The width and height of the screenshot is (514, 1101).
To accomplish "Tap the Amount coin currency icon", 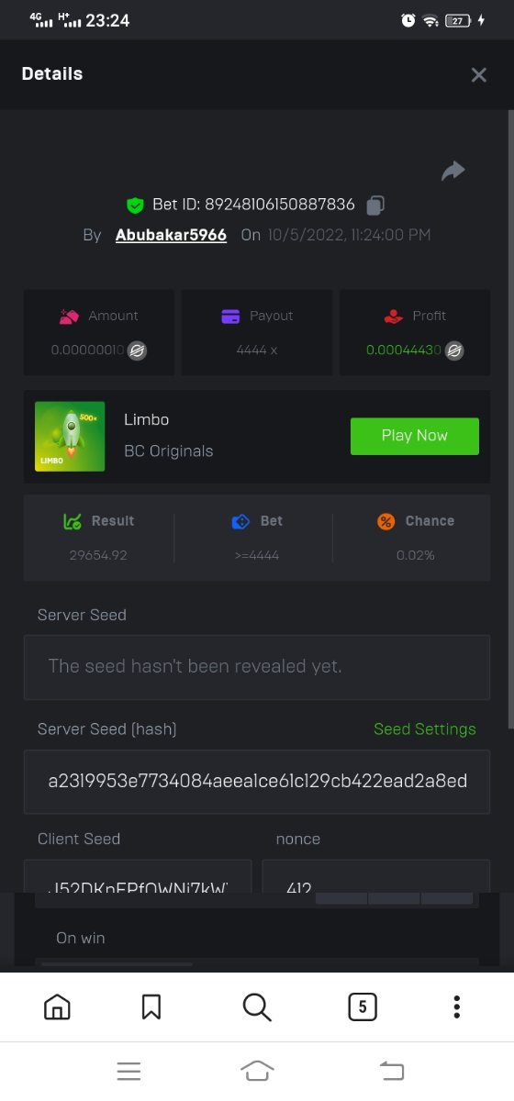I will click(x=137, y=350).
